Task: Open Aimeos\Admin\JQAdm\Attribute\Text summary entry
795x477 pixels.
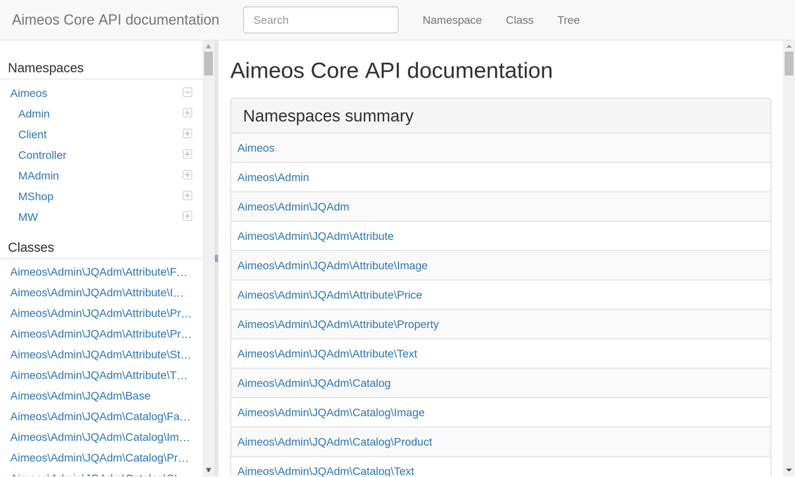Action: (x=327, y=353)
